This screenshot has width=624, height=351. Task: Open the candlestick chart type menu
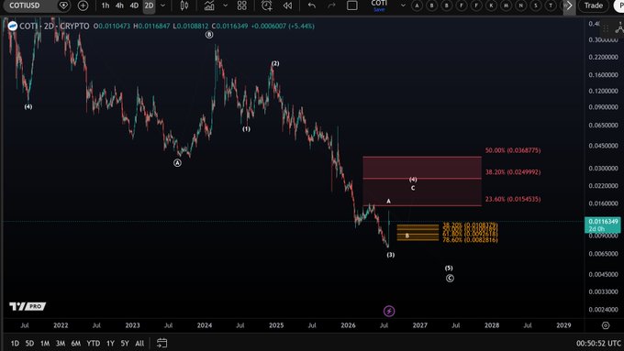(x=184, y=5)
